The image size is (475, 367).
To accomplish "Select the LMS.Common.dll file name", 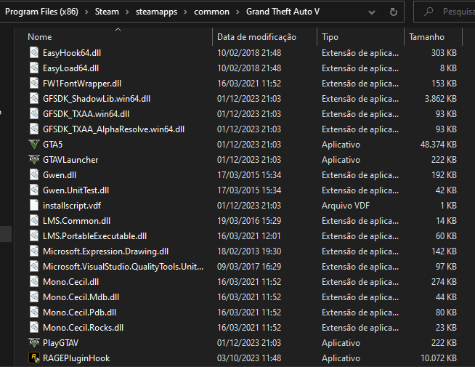I will pyautogui.click(x=76, y=220).
